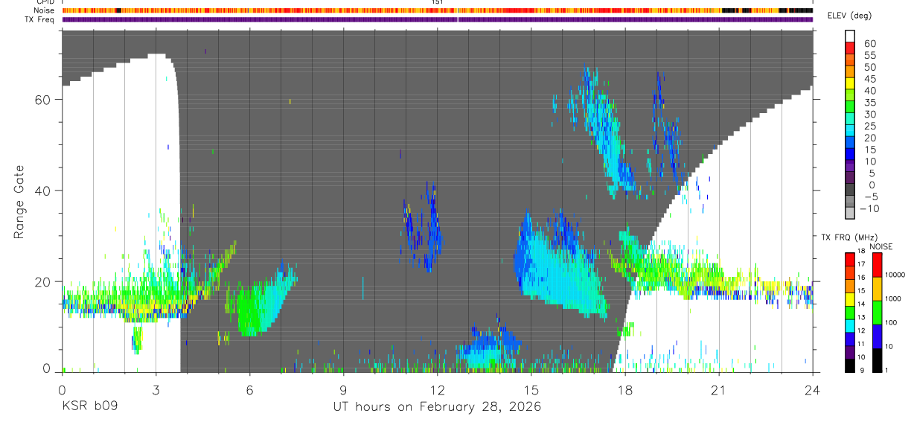Click the x-axis tick label '21'
914x422 pixels.
718,389
